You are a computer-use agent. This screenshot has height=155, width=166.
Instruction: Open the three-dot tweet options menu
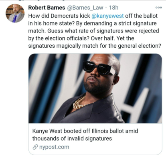pyautogui.click(x=159, y=8)
